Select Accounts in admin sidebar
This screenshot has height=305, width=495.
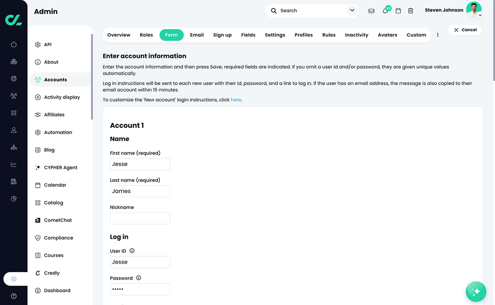click(x=60, y=80)
